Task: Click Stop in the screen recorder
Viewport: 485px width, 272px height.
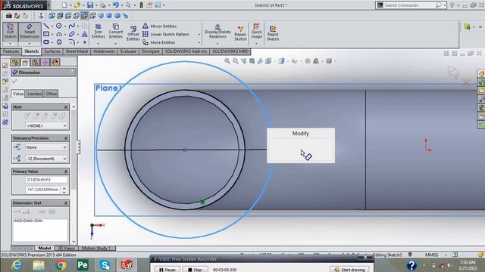Action: (x=195, y=269)
